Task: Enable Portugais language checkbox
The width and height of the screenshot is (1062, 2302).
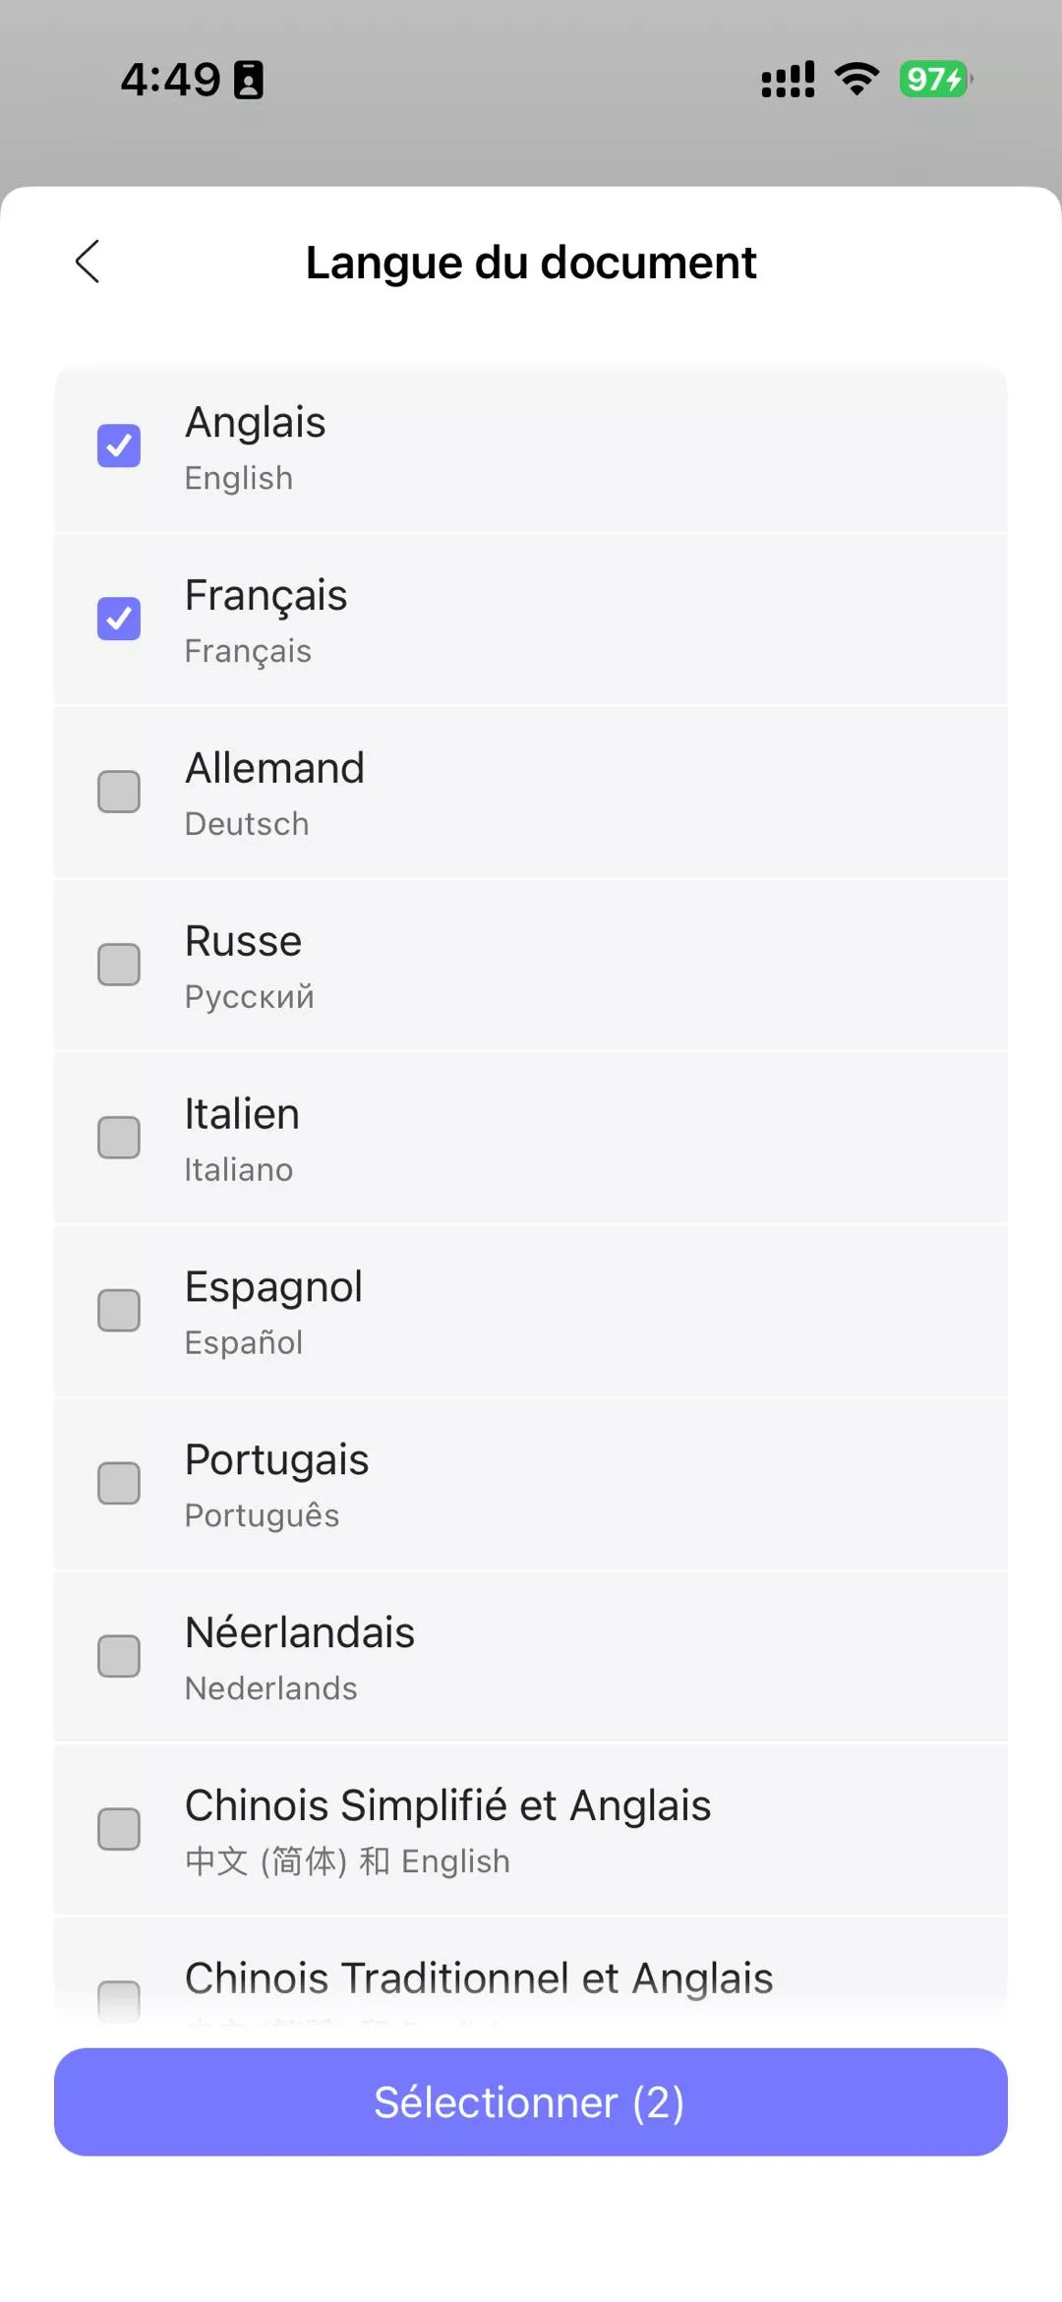Action: (x=119, y=1484)
